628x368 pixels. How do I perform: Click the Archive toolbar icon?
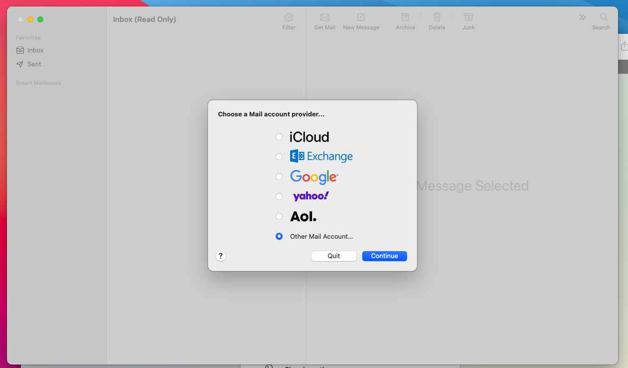coord(405,17)
